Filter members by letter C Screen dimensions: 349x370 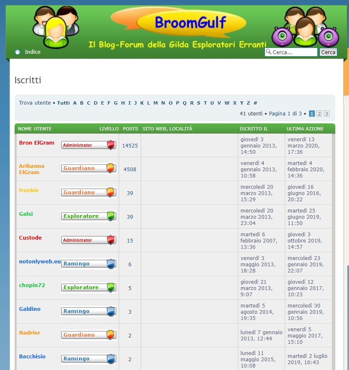(x=89, y=103)
